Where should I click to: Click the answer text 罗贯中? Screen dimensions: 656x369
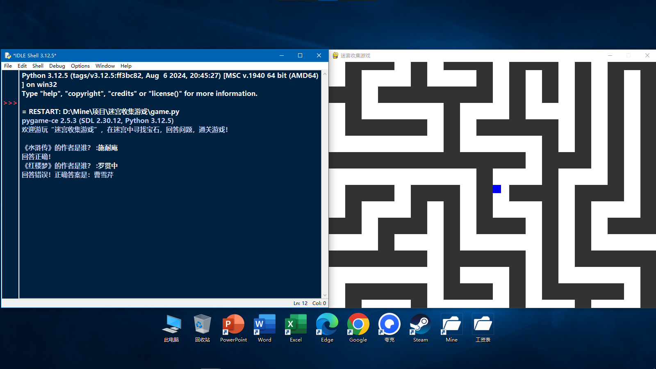point(108,166)
